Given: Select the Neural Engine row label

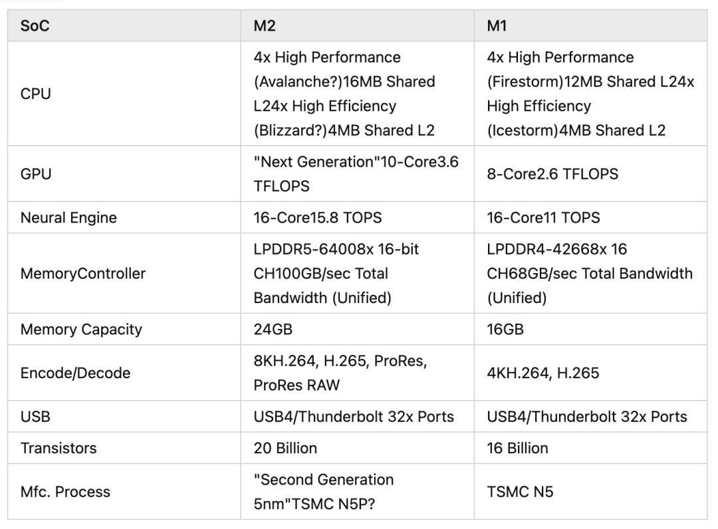Looking at the screenshot, I should tap(68, 218).
